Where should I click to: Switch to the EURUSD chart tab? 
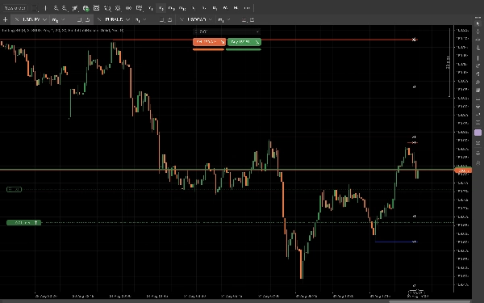click(x=114, y=19)
